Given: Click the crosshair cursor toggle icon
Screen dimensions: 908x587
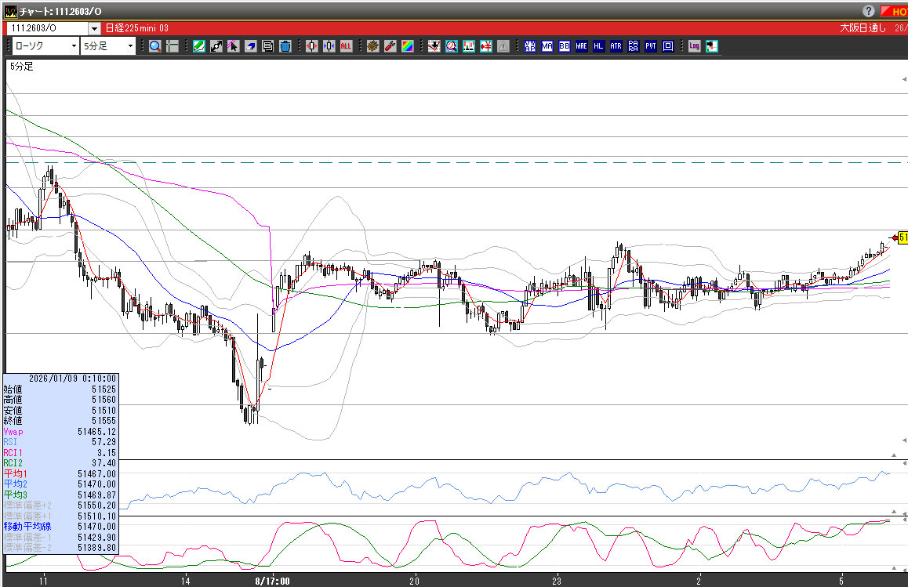Looking at the screenshot, I should [173, 46].
